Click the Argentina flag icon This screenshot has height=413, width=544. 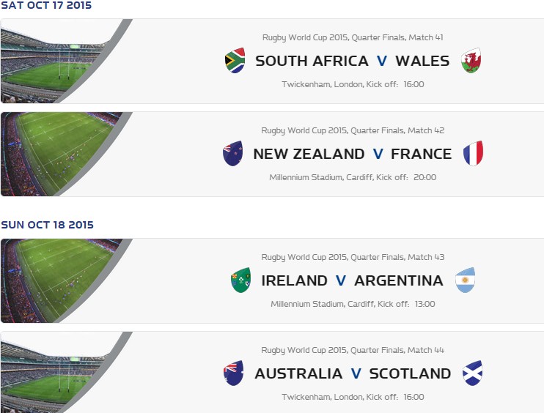click(465, 280)
